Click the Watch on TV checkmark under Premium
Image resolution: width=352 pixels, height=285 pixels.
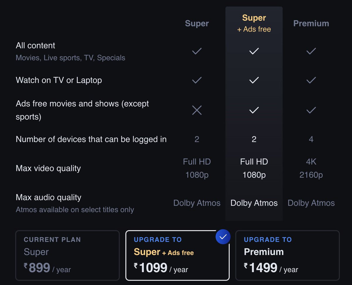311,80
